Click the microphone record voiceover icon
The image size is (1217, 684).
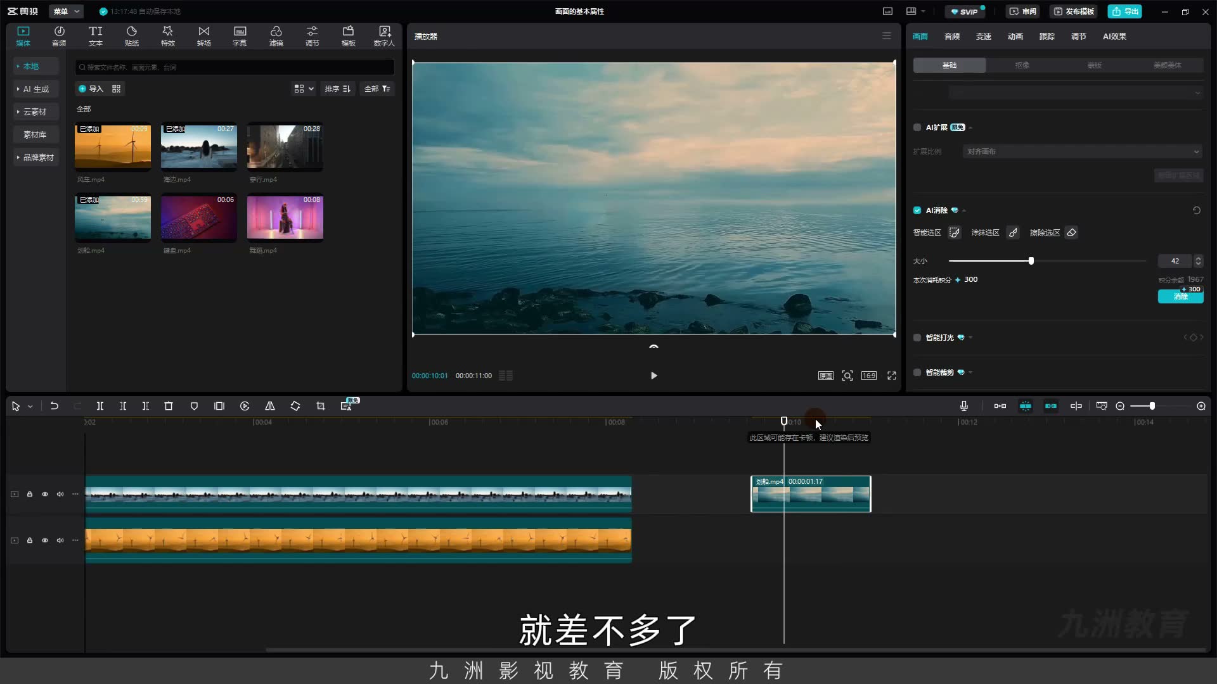[x=964, y=406]
